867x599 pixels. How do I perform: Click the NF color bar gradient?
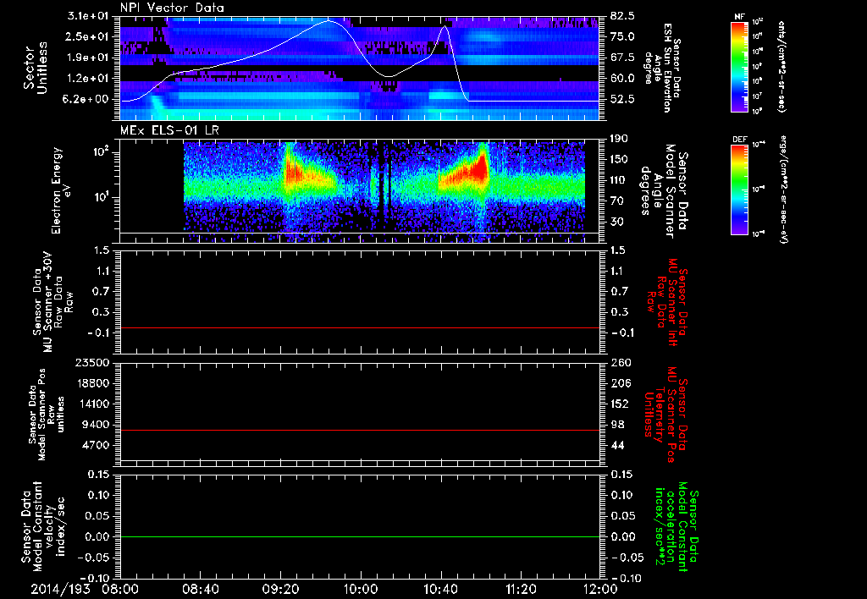739,66
